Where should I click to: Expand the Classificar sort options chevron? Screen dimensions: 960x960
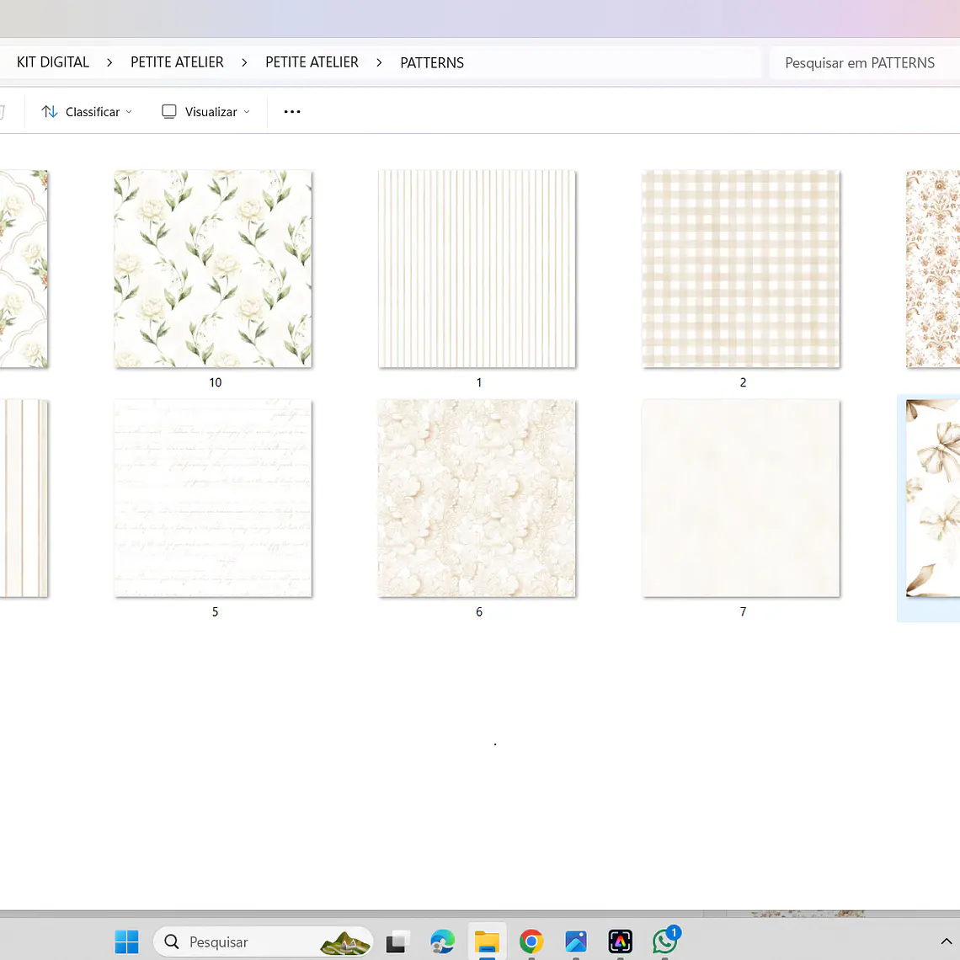[x=129, y=111]
